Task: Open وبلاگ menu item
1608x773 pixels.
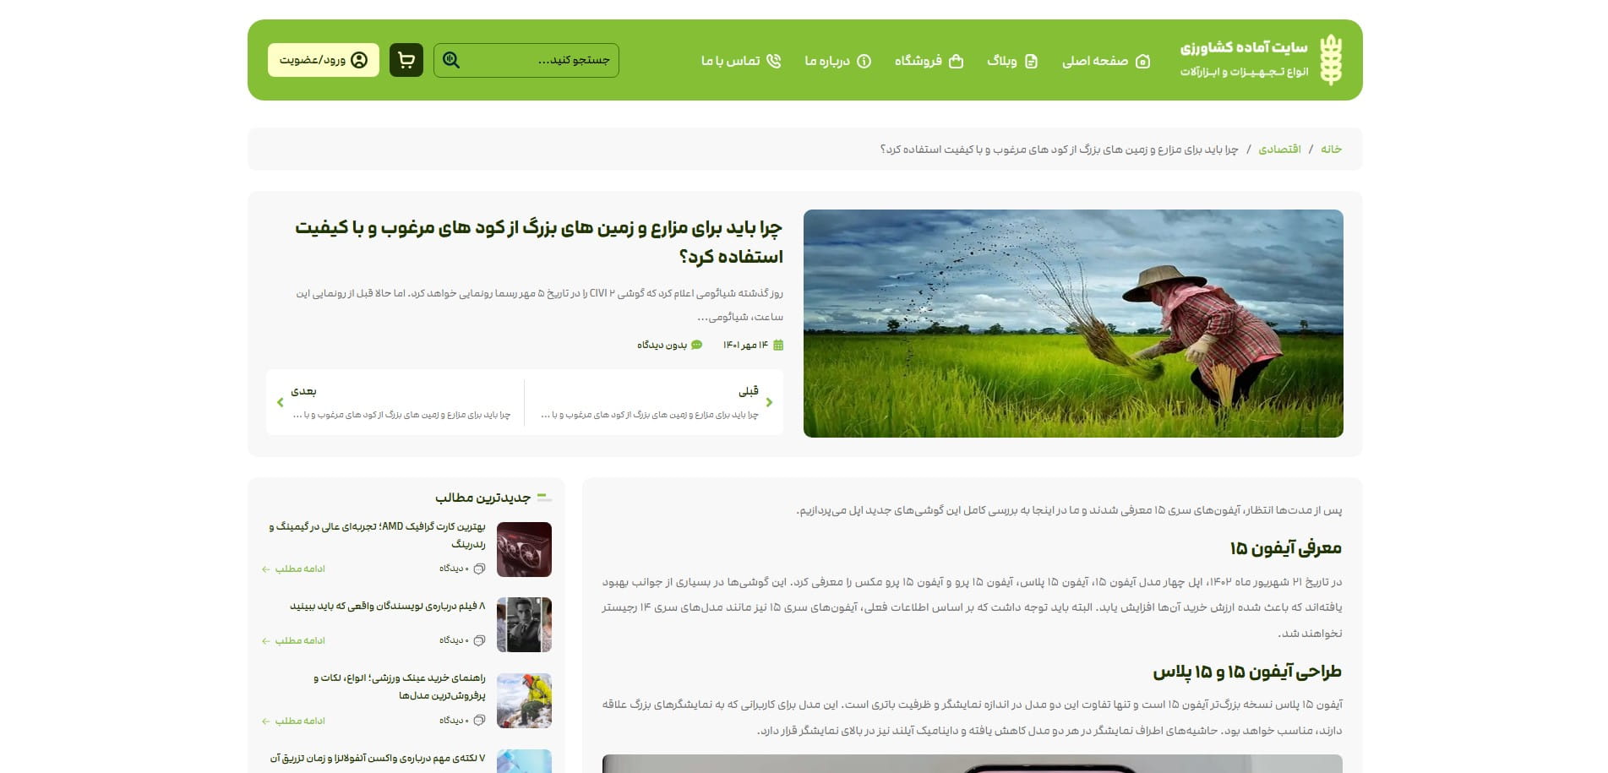Action: (x=1012, y=61)
